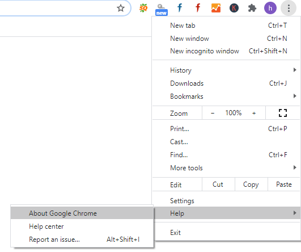The height and width of the screenshot is (252, 301).
Task: Open the orange chart extension icon
Action: tap(216, 8)
